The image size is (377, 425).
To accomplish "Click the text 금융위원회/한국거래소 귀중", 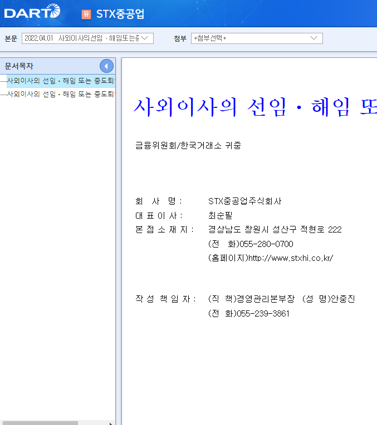I will [188, 146].
